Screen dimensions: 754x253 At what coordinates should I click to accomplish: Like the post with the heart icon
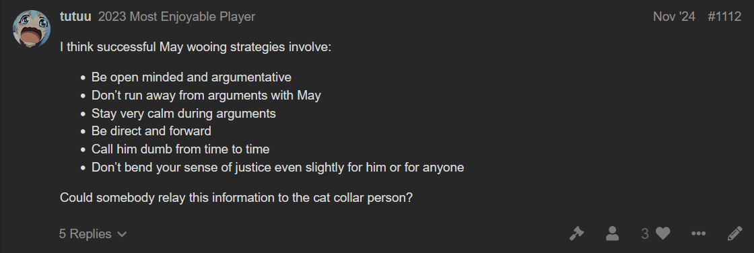click(663, 233)
